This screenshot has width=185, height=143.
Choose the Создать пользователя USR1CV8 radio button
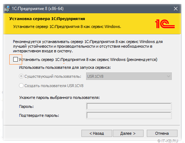21,86
